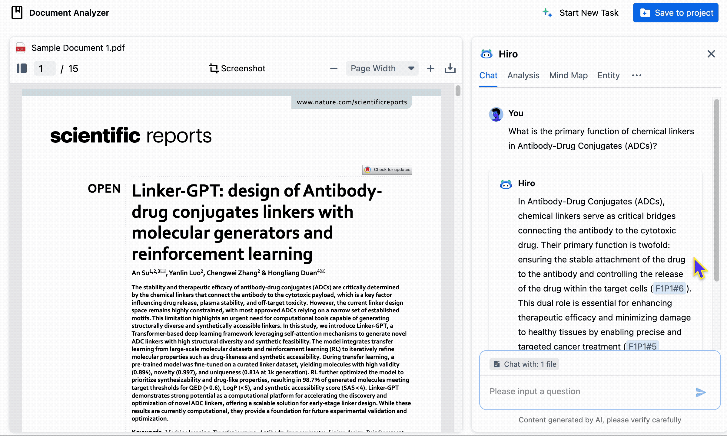This screenshot has height=436, width=727.
Task: Click Save to project button
Action: [x=676, y=13]
